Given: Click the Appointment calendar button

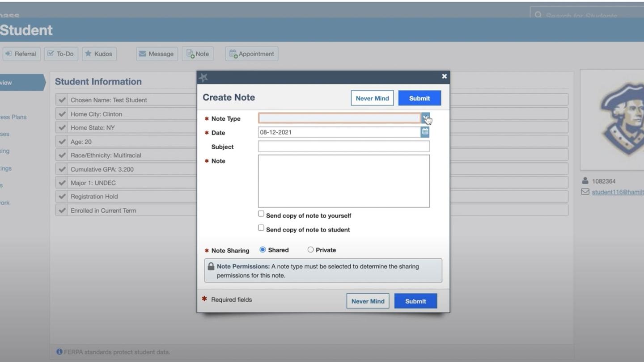Looking at the screenshot, I should click(x=252, y=54).
